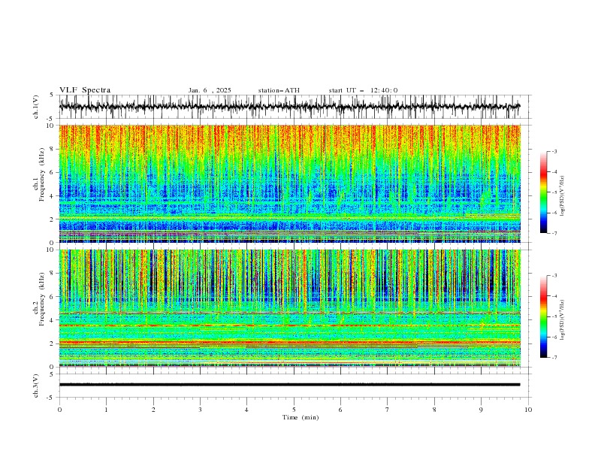Click the '8' kHz tick of ch.1 spectrogram
Screen dimensions: 595x460
click(53, 149)
